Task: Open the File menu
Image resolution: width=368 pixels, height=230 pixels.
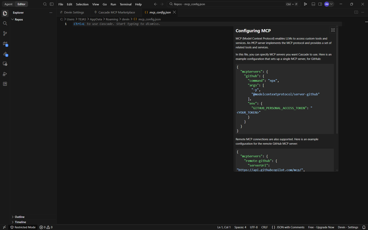Action: 61,4
